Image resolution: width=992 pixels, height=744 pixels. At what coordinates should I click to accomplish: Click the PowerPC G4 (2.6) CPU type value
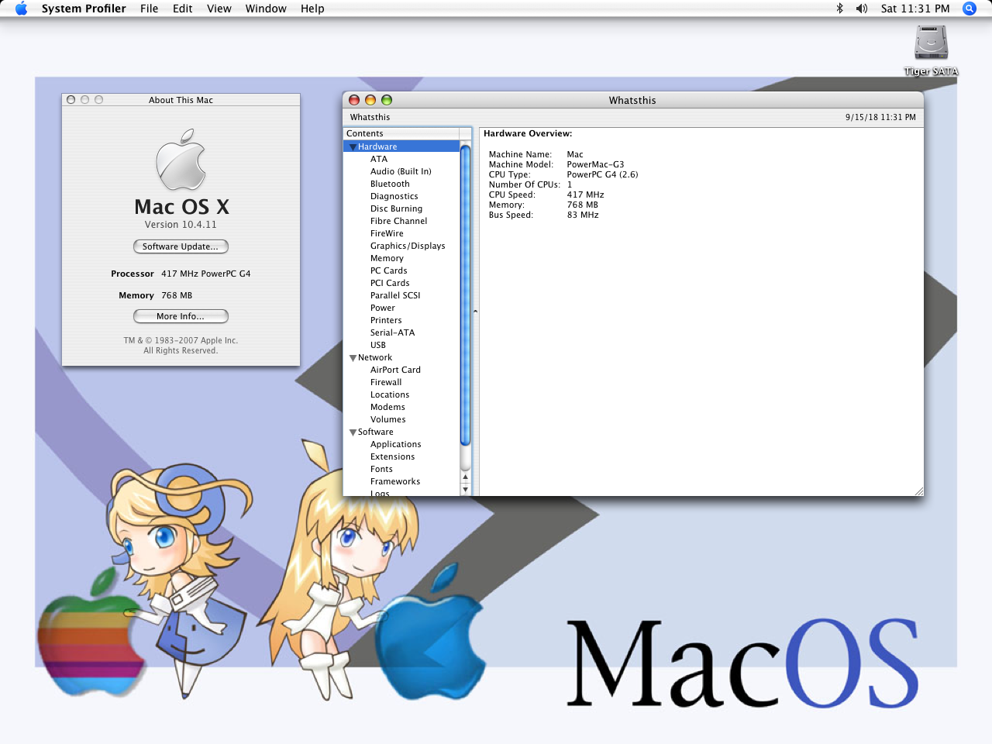[x=602, y=174]
